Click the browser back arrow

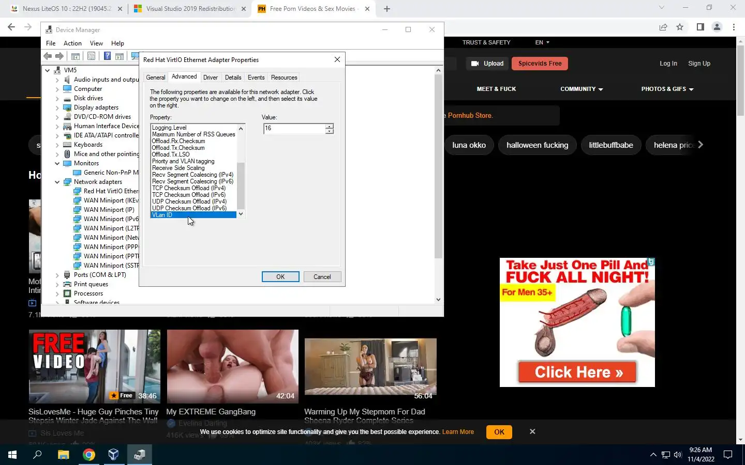click(x=11, y=27)
